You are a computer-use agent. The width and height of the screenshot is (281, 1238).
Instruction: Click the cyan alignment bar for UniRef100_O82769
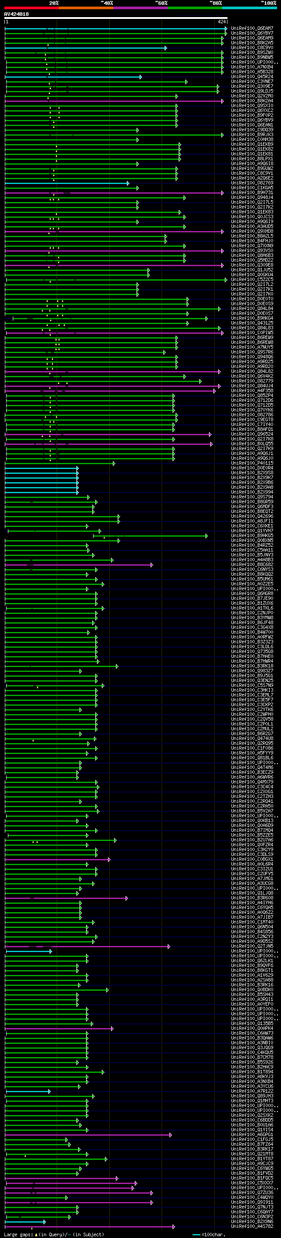pyautogui.click(x=67, y=183)
